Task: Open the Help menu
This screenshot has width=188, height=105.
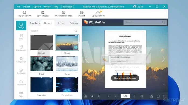Action: pos(56,7)
